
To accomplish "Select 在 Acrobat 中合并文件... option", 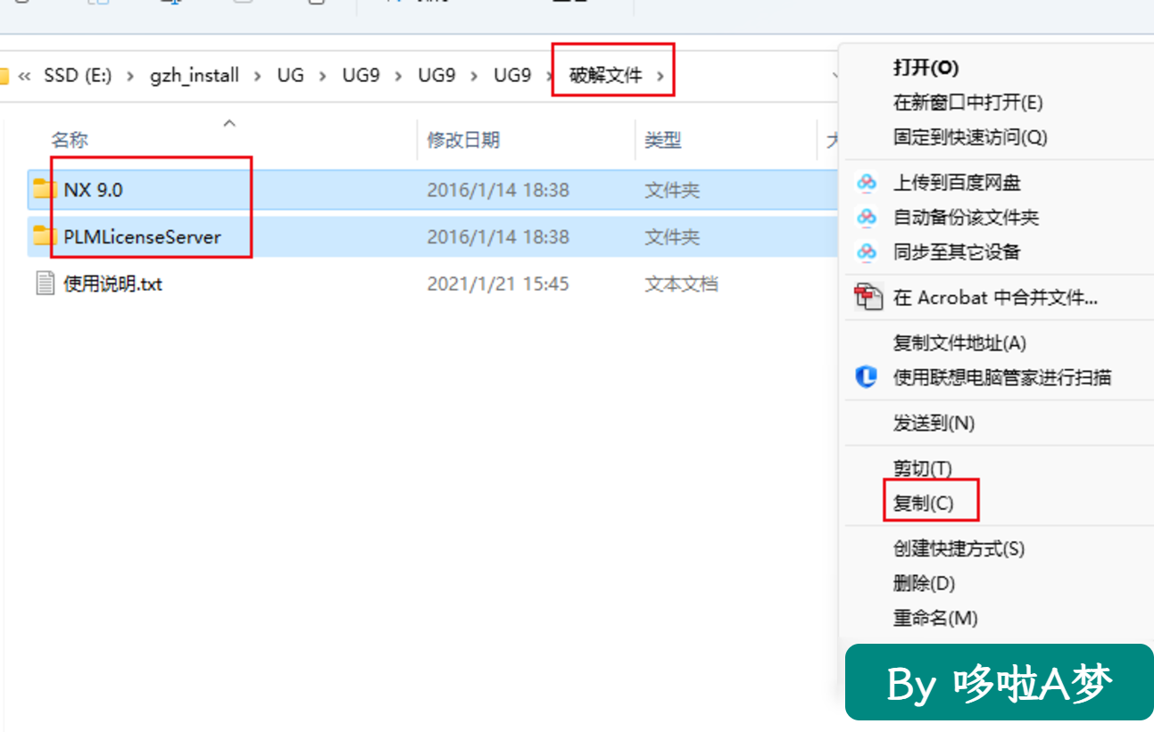I will tap(995, 298).
